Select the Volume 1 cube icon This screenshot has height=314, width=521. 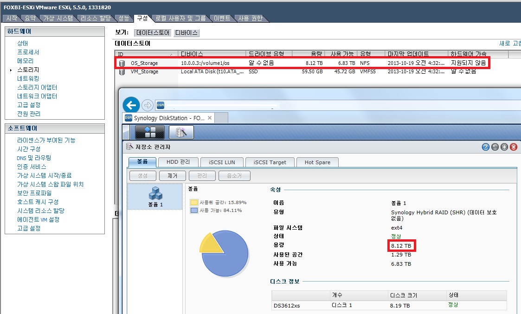[x=155, y=193]
